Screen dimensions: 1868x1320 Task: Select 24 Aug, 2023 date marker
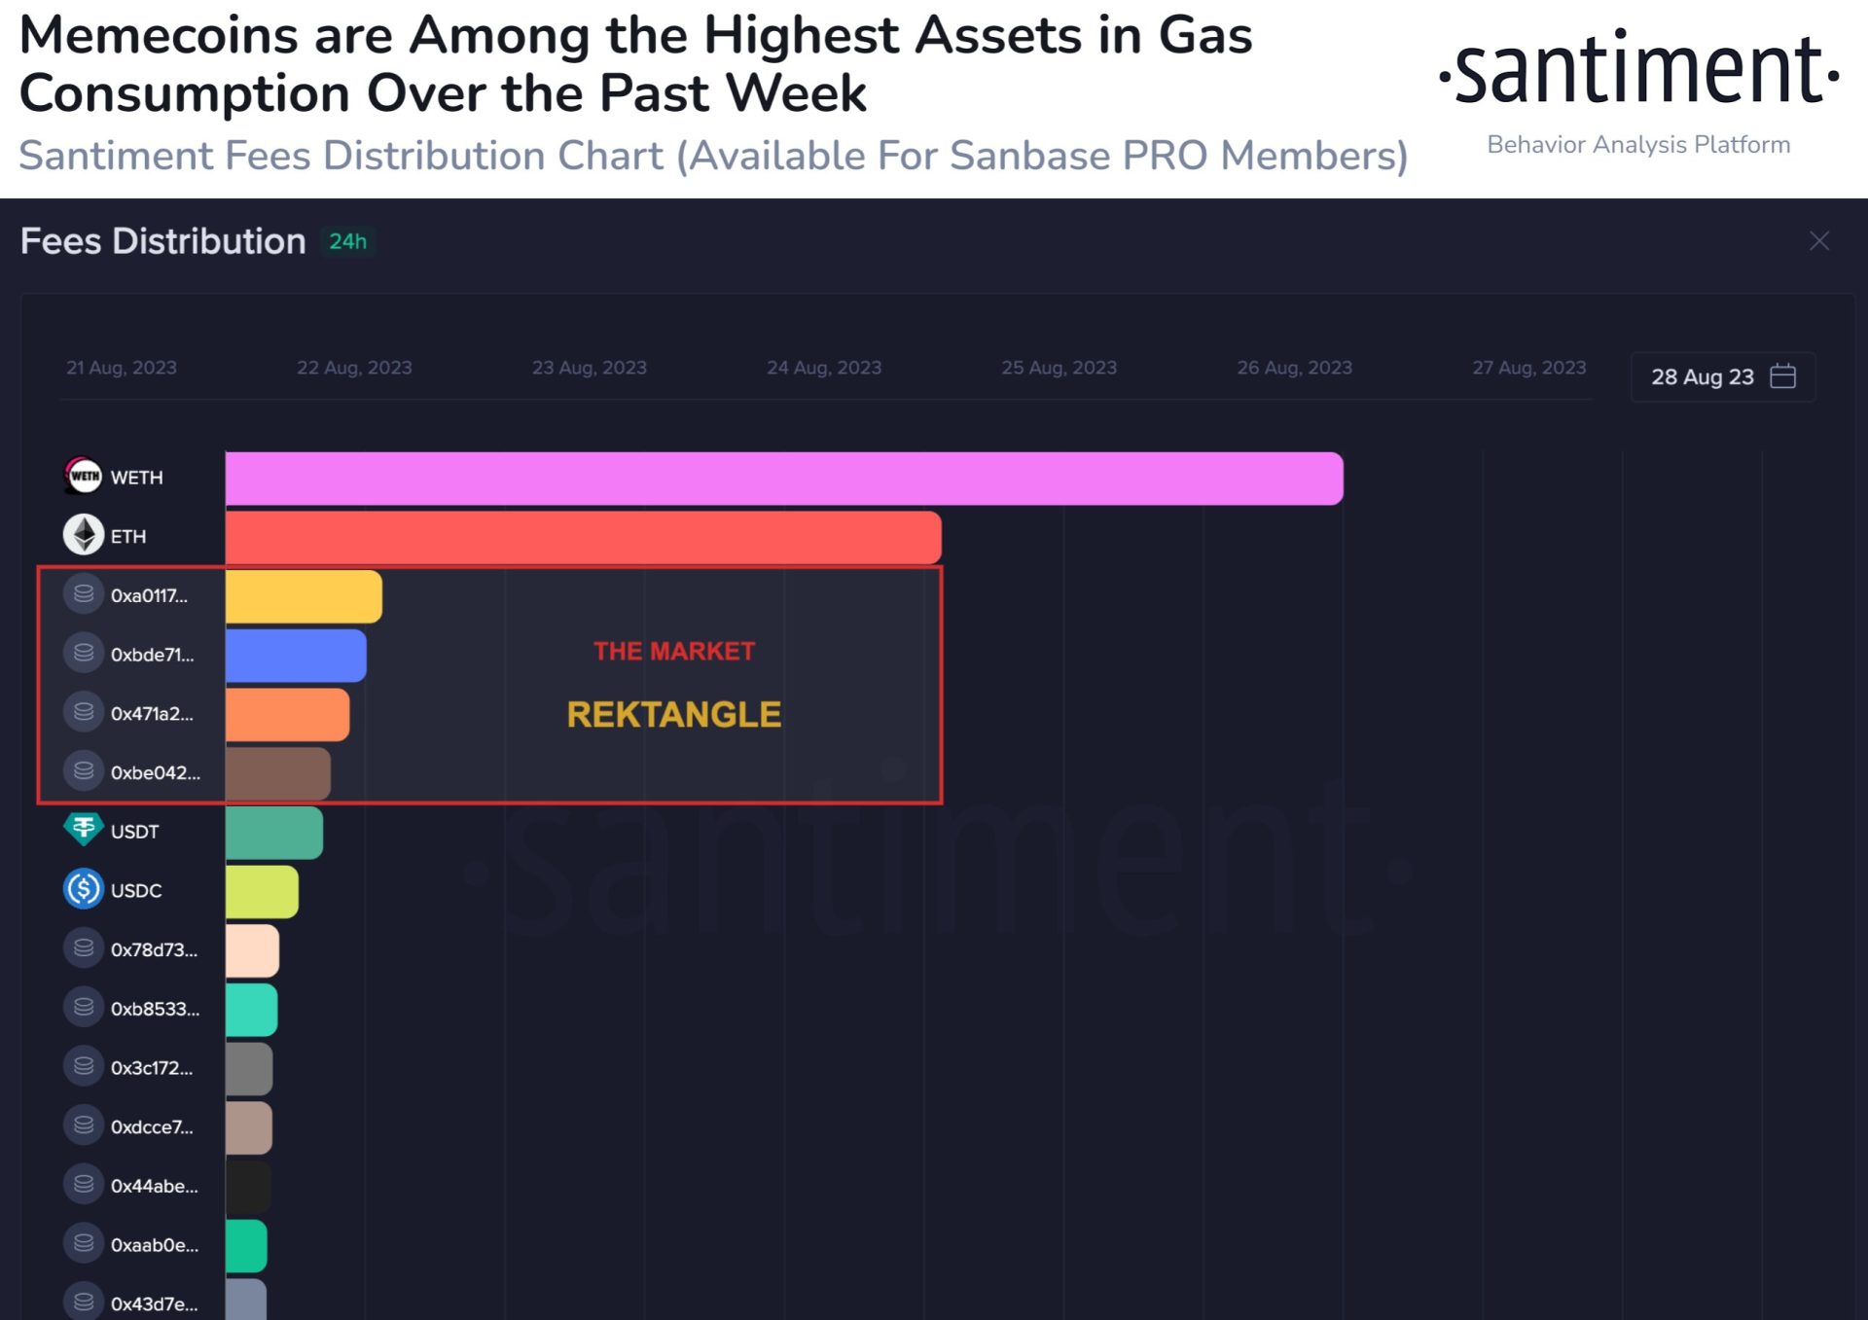(x=824, y=368)
